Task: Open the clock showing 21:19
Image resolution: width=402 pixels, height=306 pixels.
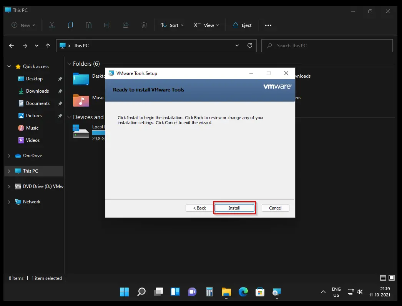Action: point(379,292)
